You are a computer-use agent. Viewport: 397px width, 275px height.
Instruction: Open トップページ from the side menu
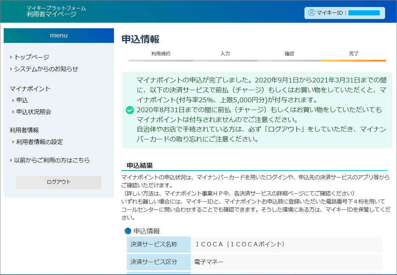32,57
